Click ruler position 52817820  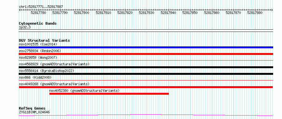[125, 13]
